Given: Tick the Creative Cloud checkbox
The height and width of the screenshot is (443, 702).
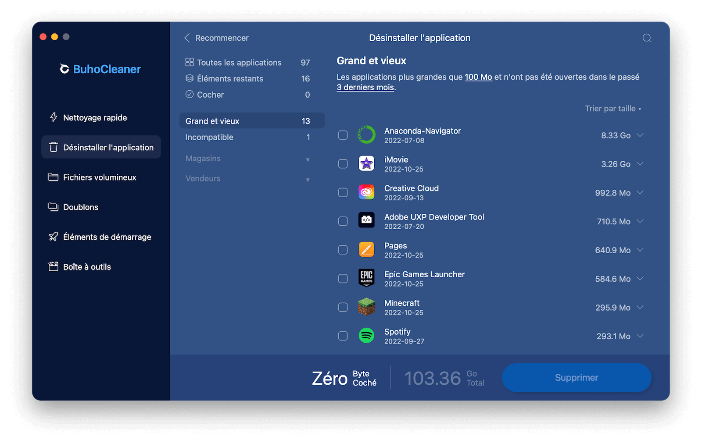Looking at the screenshot, I should [x=343, y=192].
